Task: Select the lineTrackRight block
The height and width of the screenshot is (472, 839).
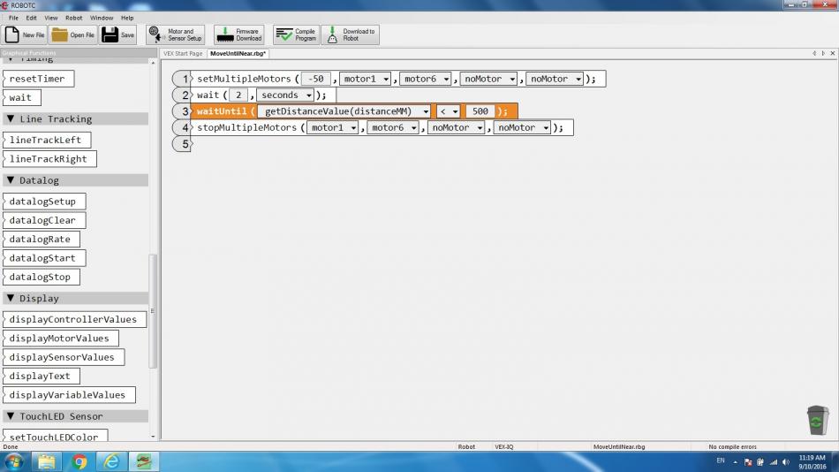Action: pyautogui.click(x=49, y=159)
